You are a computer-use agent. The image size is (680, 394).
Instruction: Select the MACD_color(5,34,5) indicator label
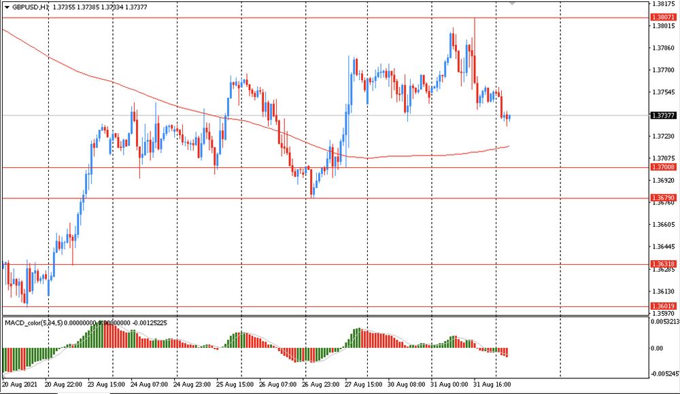tap(34, 323)
